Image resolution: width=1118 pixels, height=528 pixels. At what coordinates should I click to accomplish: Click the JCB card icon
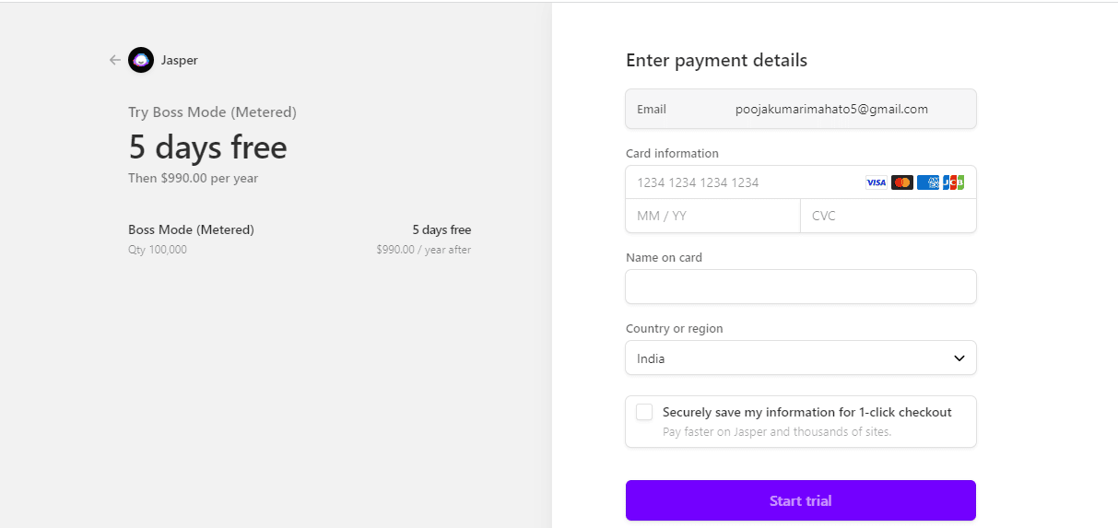(x=953, y=182)
